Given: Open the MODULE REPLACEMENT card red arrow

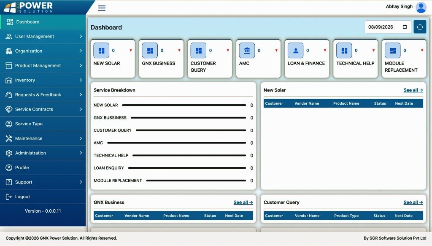Looking at the screenshot, I should pos(422,50).
